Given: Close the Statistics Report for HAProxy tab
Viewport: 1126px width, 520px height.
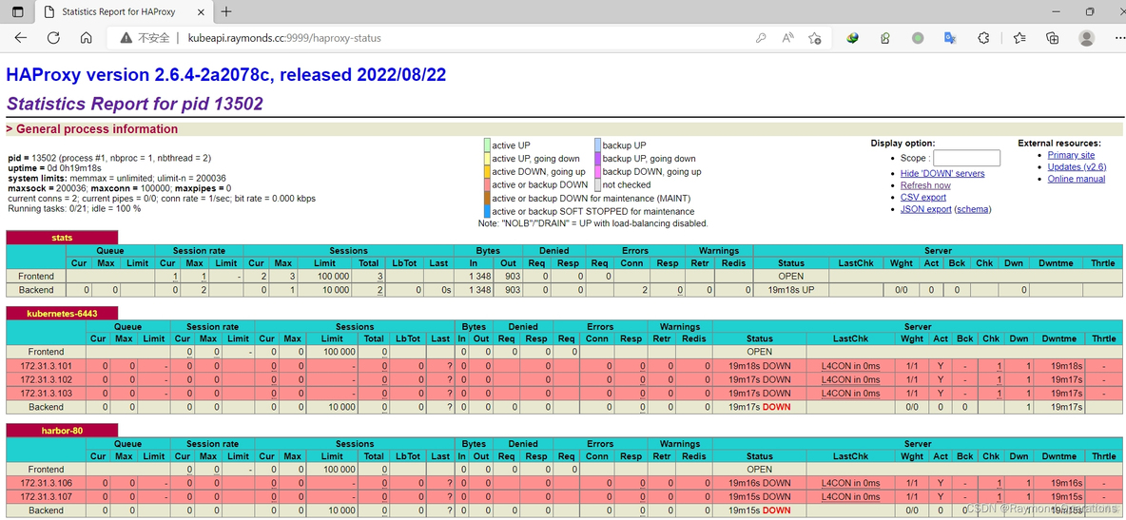Looking at the screenshot, I should [201, 12].
